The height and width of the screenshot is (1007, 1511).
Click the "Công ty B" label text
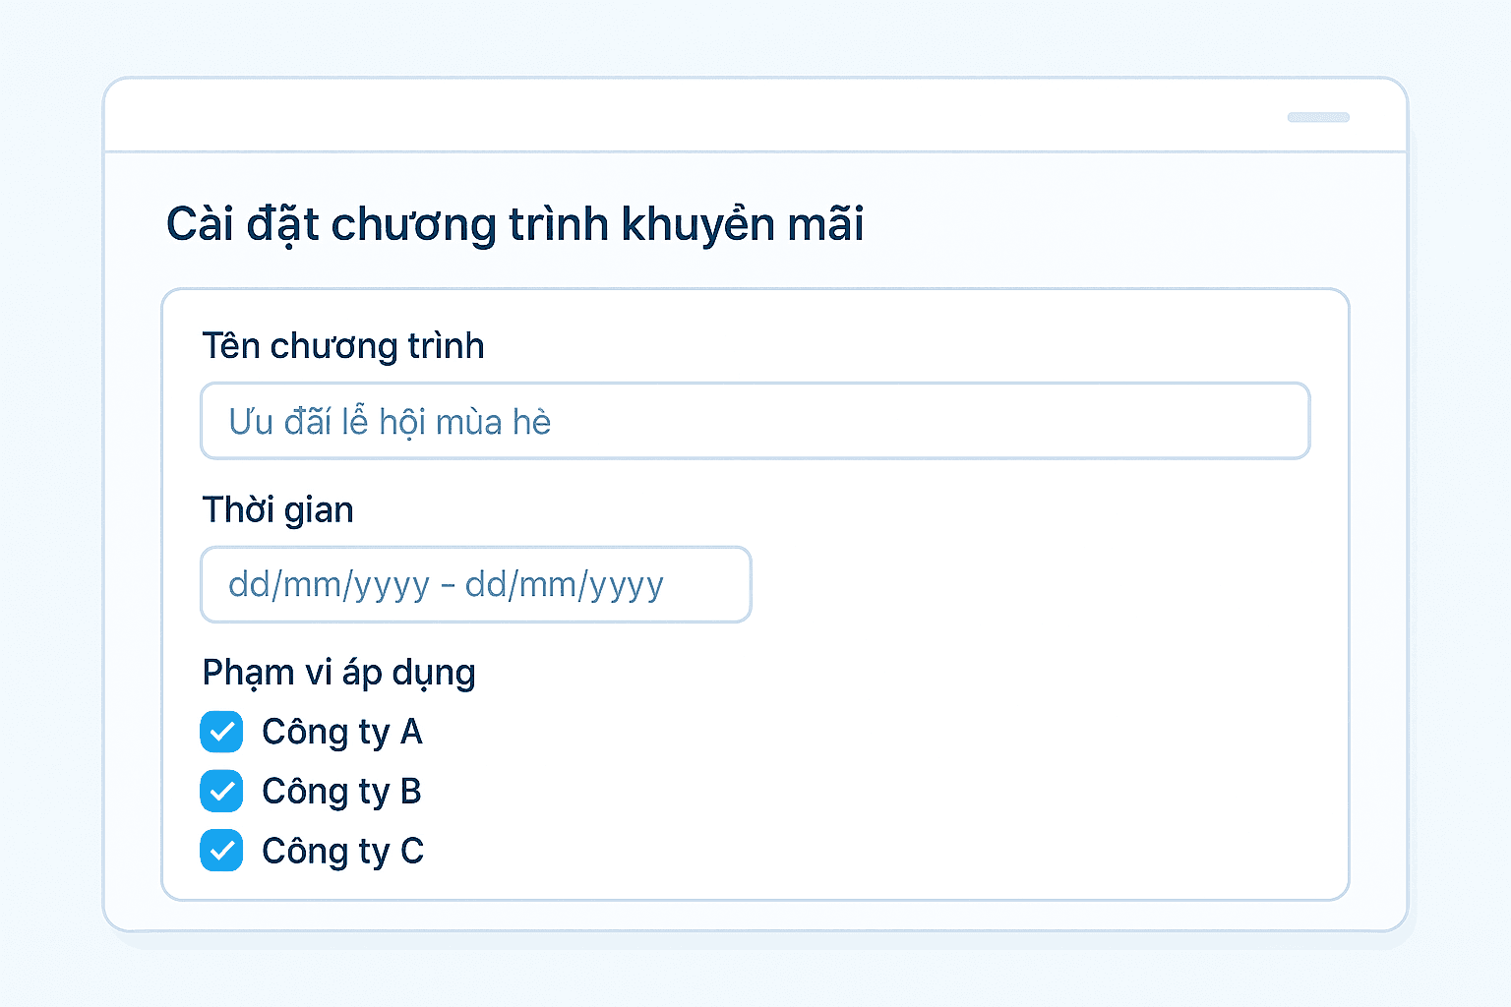[341, 792]
